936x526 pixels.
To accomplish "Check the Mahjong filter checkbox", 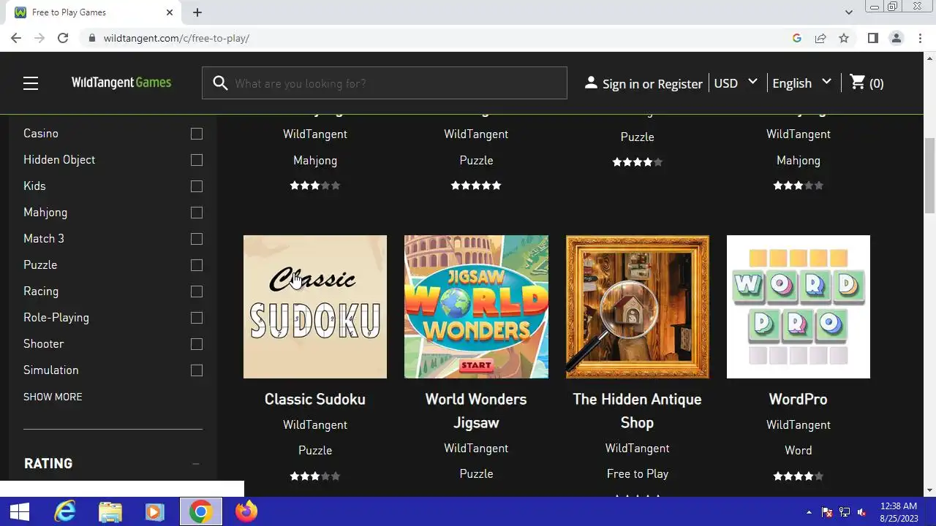I will coord(197,213).
